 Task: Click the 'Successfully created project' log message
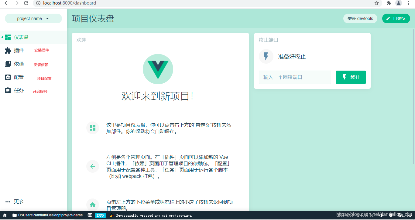coord(154,215)
